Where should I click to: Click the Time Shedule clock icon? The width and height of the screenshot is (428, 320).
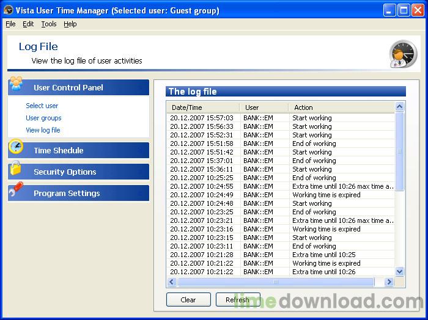tap(16, 147)
